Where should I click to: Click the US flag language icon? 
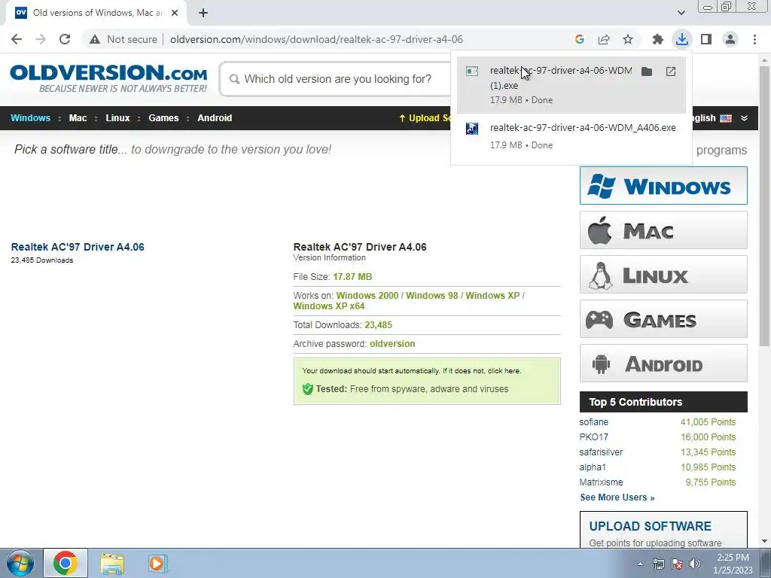[726, 118]
